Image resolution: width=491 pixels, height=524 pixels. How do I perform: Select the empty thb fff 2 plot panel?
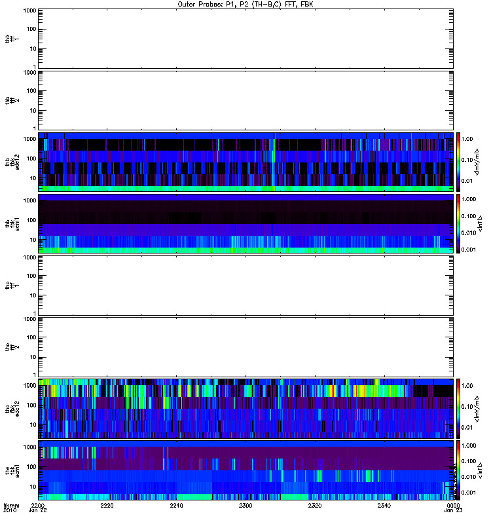pos(245,100)
